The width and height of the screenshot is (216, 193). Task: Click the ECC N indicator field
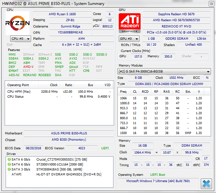click(x=207, y=77)
